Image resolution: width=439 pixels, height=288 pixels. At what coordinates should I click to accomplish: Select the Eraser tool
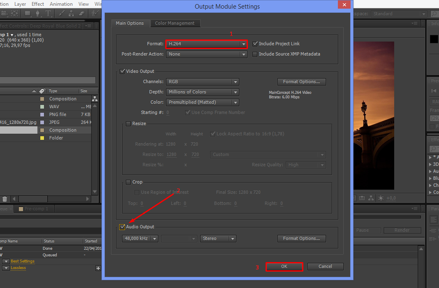[x=82, y=13]
